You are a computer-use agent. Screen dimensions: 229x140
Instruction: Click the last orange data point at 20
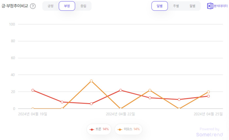pos(208,92)
